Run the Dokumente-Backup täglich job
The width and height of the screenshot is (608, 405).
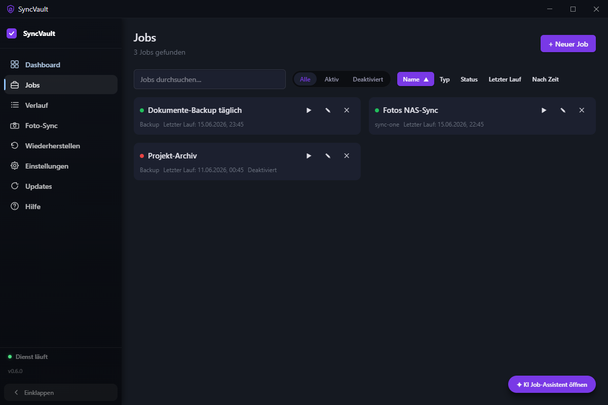[x=309, y=110]
